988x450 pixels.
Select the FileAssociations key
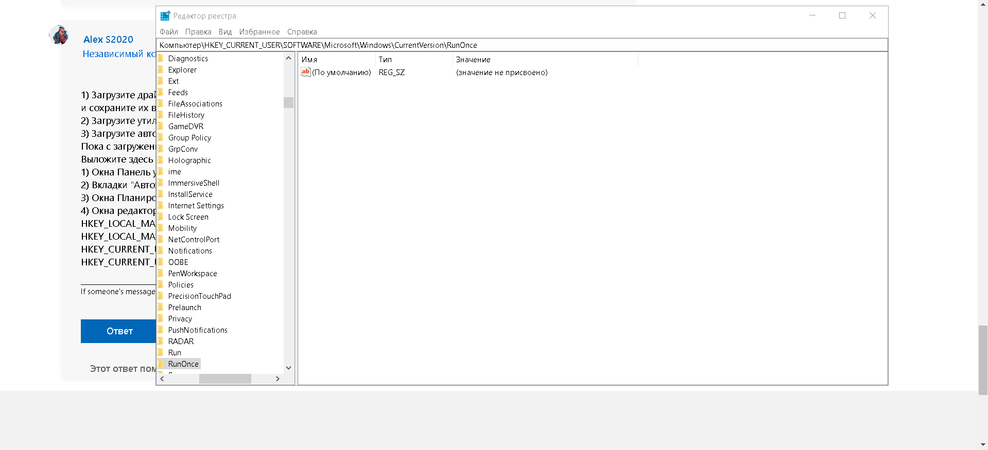[x=195, y=104]
